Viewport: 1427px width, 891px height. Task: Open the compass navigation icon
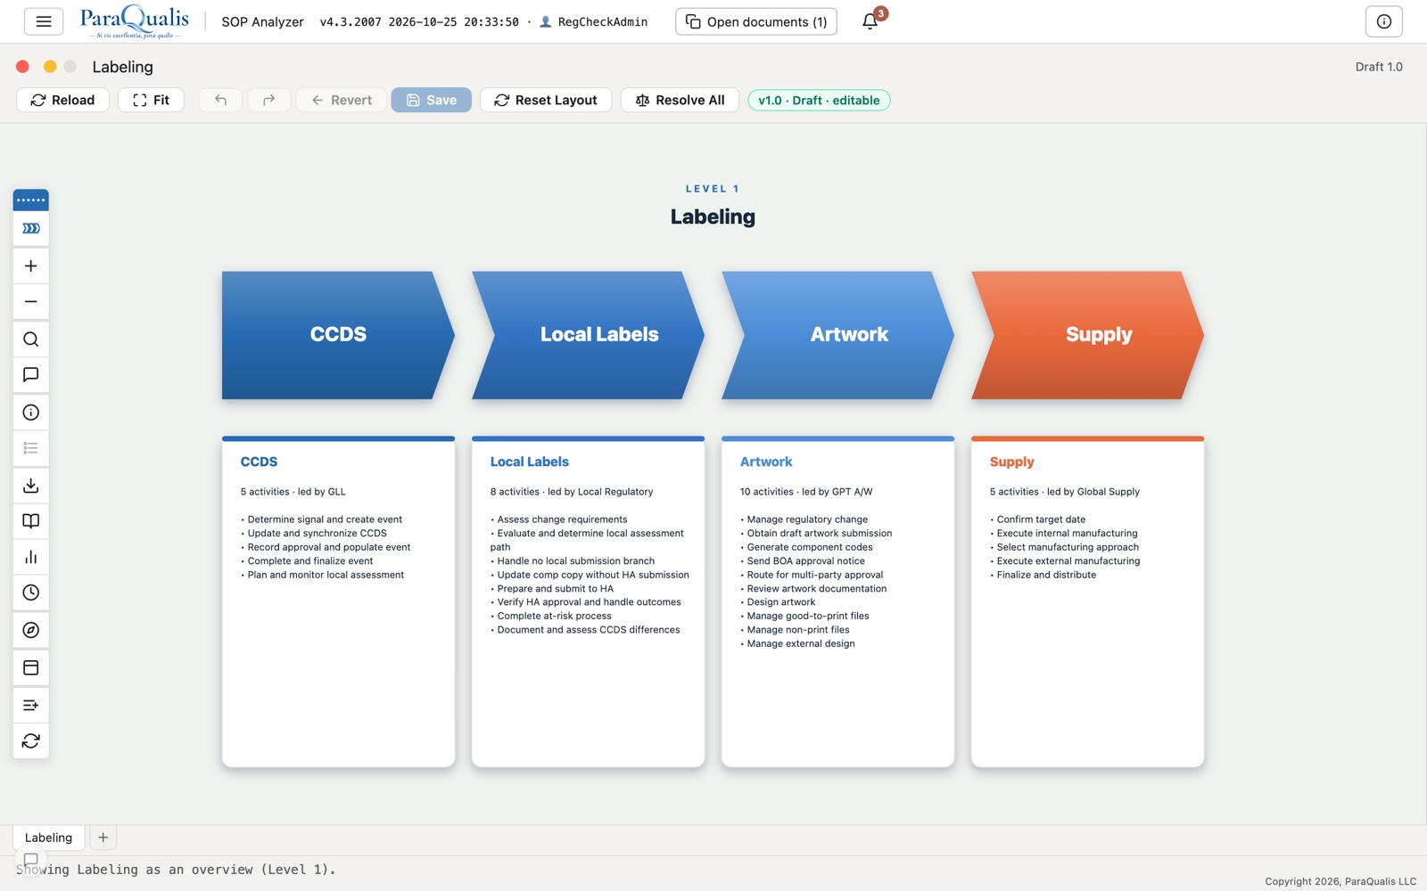pyautogui.click(x=31, y=630)
